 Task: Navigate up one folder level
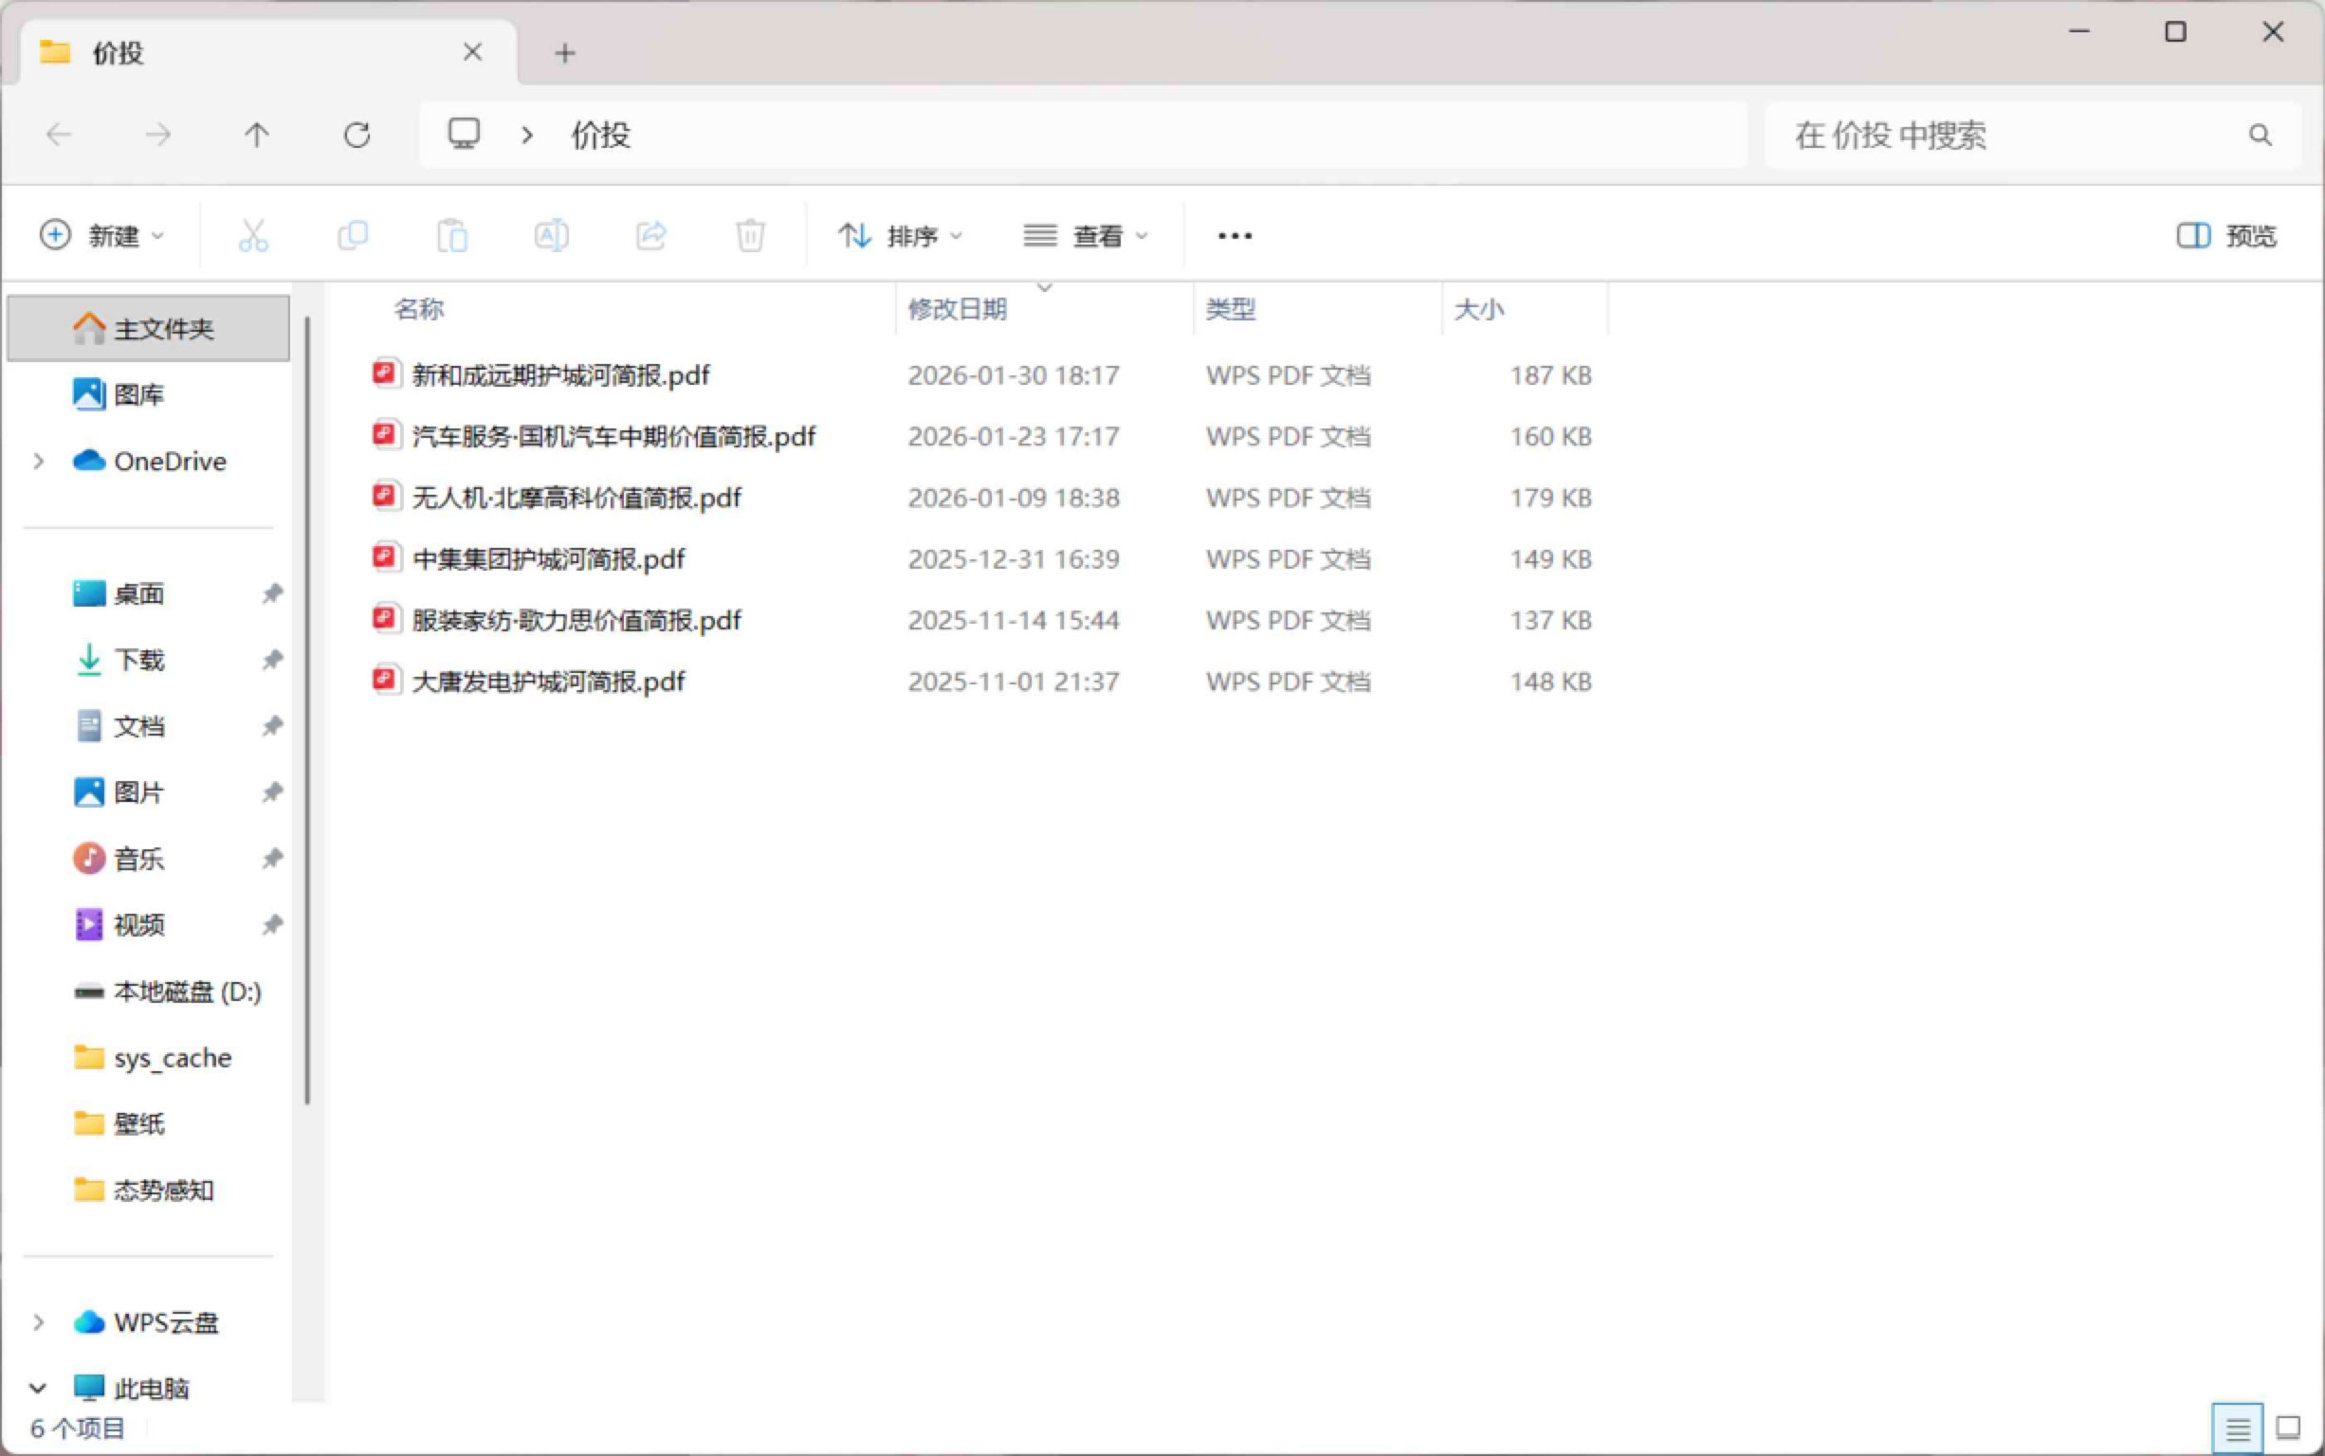[256, 135]
